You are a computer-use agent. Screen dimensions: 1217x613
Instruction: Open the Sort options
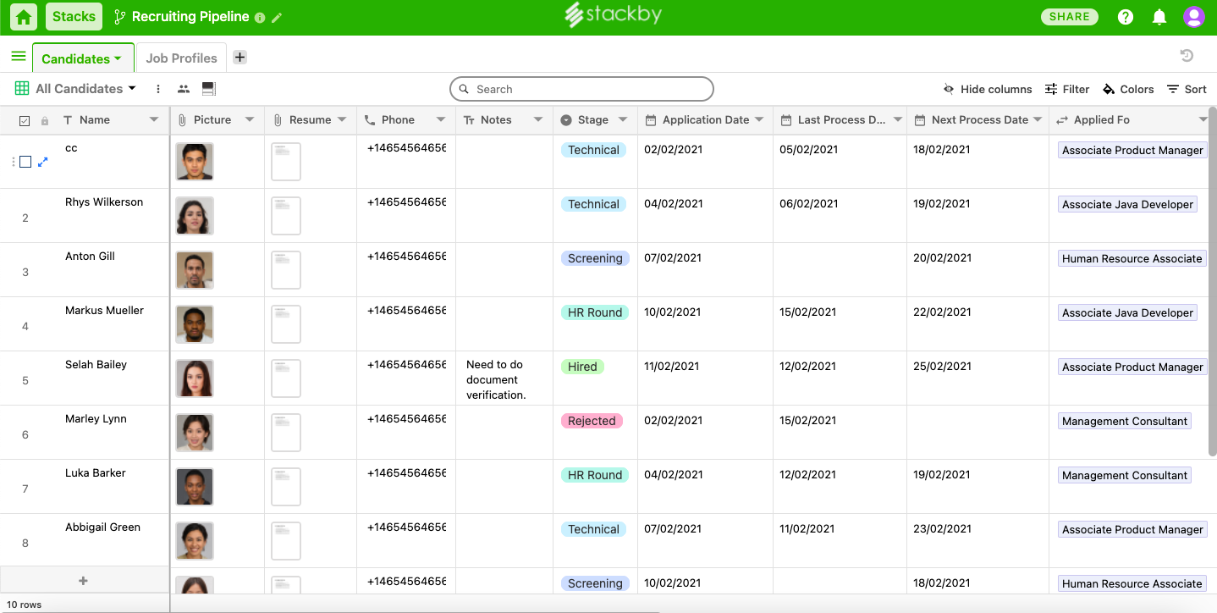pos(1187,89)
